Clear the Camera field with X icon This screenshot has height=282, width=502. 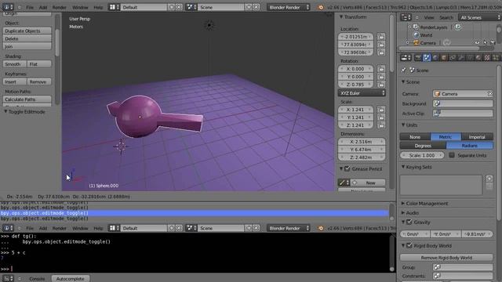[x=489, y=94]
